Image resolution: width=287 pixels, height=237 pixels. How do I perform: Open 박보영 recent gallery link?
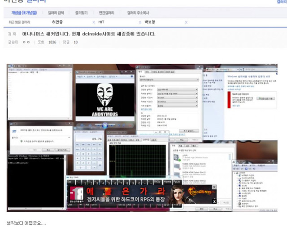[150, 22]
